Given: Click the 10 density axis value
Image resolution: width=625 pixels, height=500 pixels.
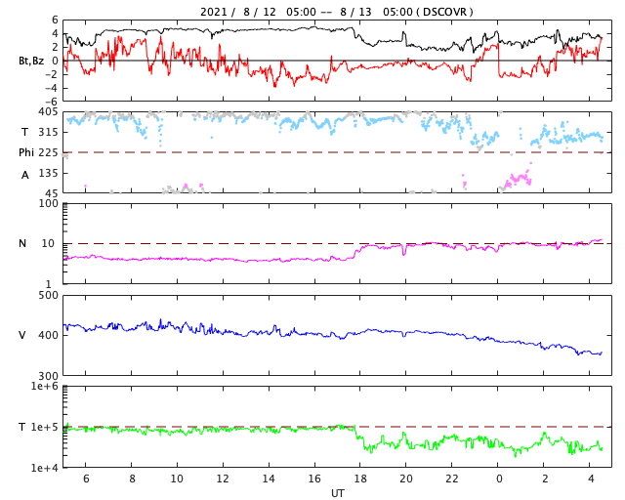Looking at the screenshot, I should [48, 243].
